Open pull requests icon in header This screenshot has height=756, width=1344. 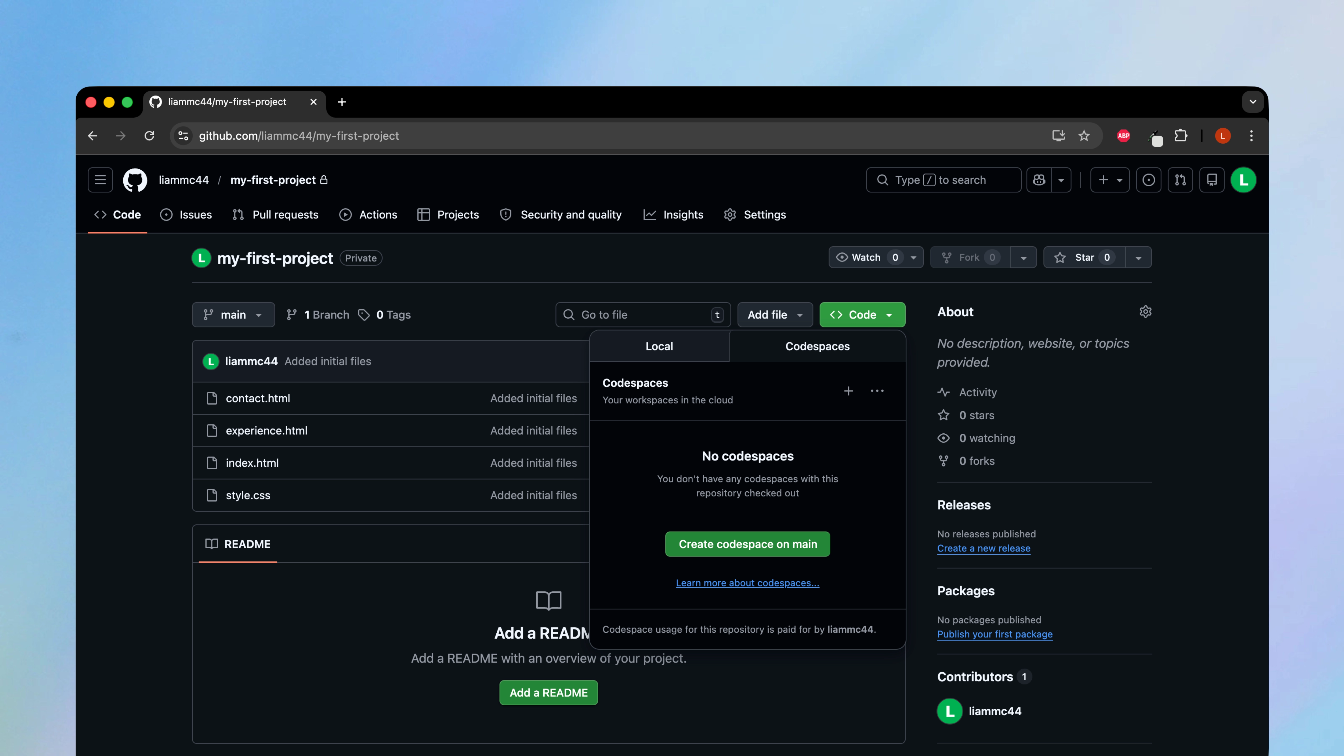pyautogui.click(x=1180, y=180)
